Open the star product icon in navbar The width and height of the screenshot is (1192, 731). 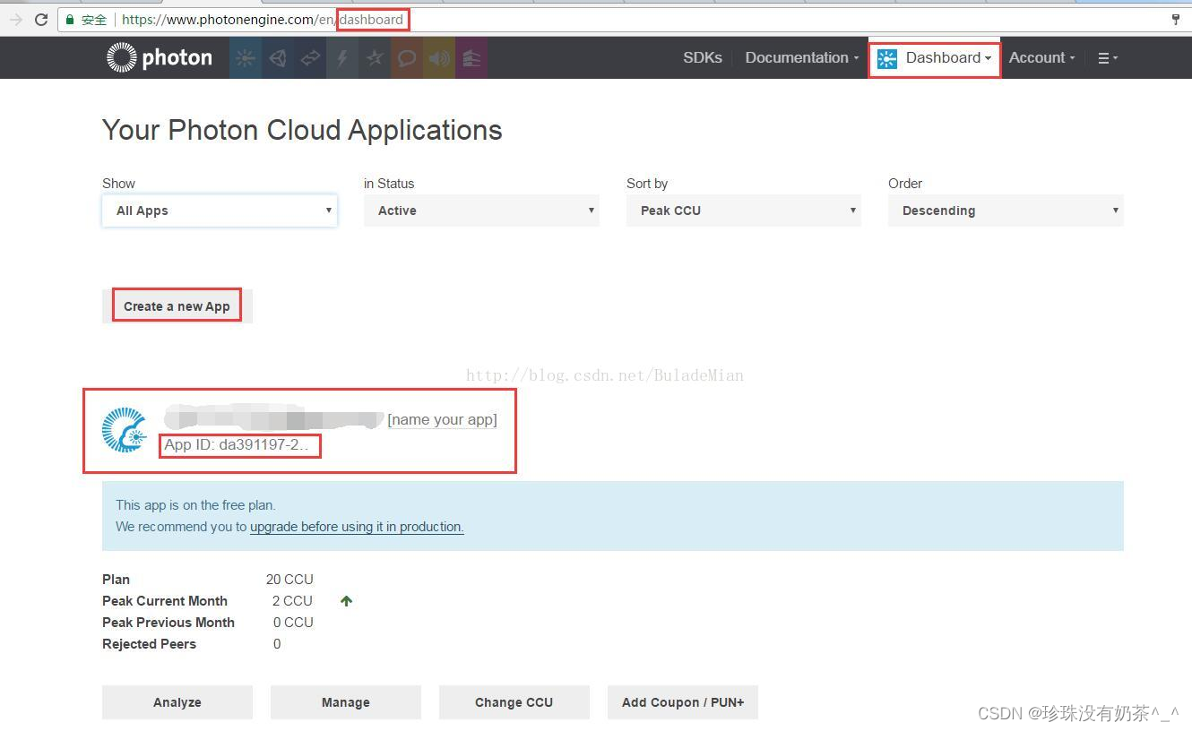point(375,58)
